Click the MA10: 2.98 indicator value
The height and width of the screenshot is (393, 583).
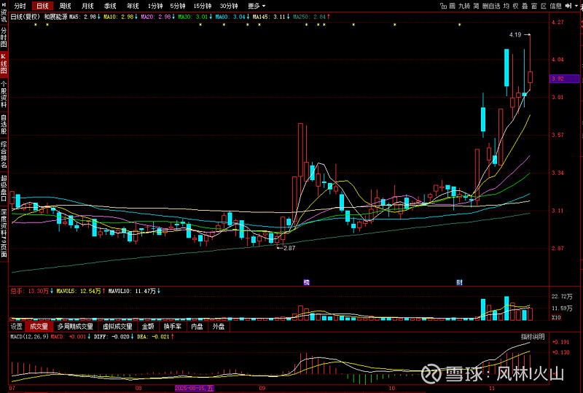click(121, 17)
